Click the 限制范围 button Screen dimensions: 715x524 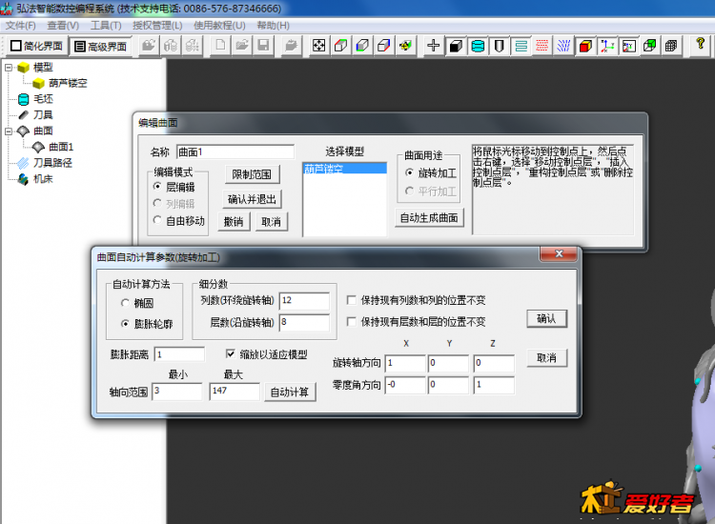pyautogui.click(x=252, y=174)
